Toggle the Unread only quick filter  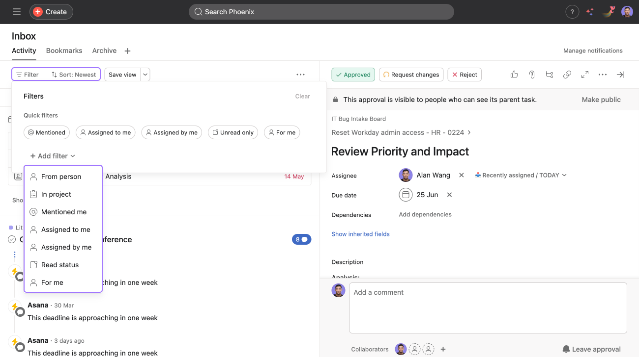coord(233,132)
